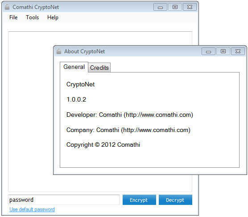Screen dimensions: 248x217
Task: Focus the password input field
Action: pyautogui.click(x=64, y=200)
